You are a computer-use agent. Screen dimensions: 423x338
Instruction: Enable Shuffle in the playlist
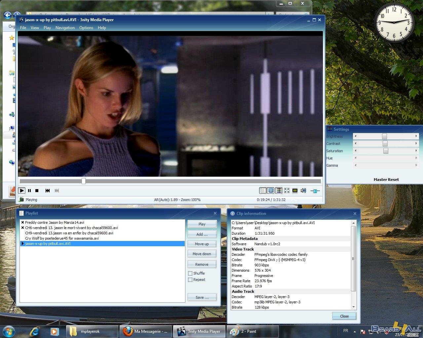[x=190, y=273]
